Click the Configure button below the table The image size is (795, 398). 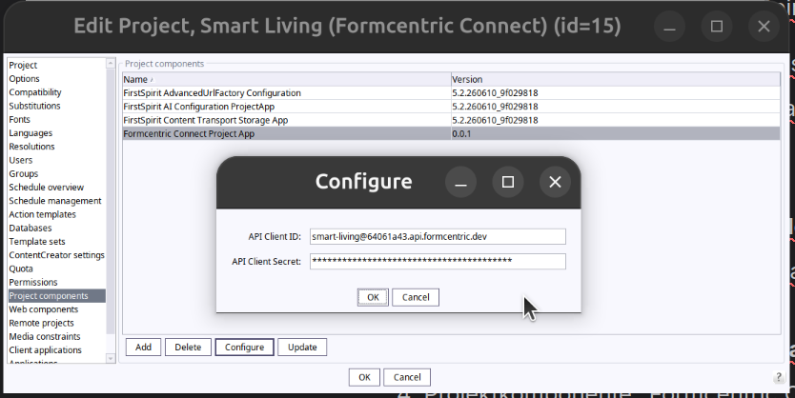(244, 348)
